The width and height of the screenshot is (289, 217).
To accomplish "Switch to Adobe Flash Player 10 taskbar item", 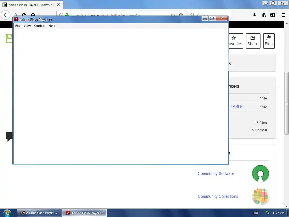I will 84,213.
